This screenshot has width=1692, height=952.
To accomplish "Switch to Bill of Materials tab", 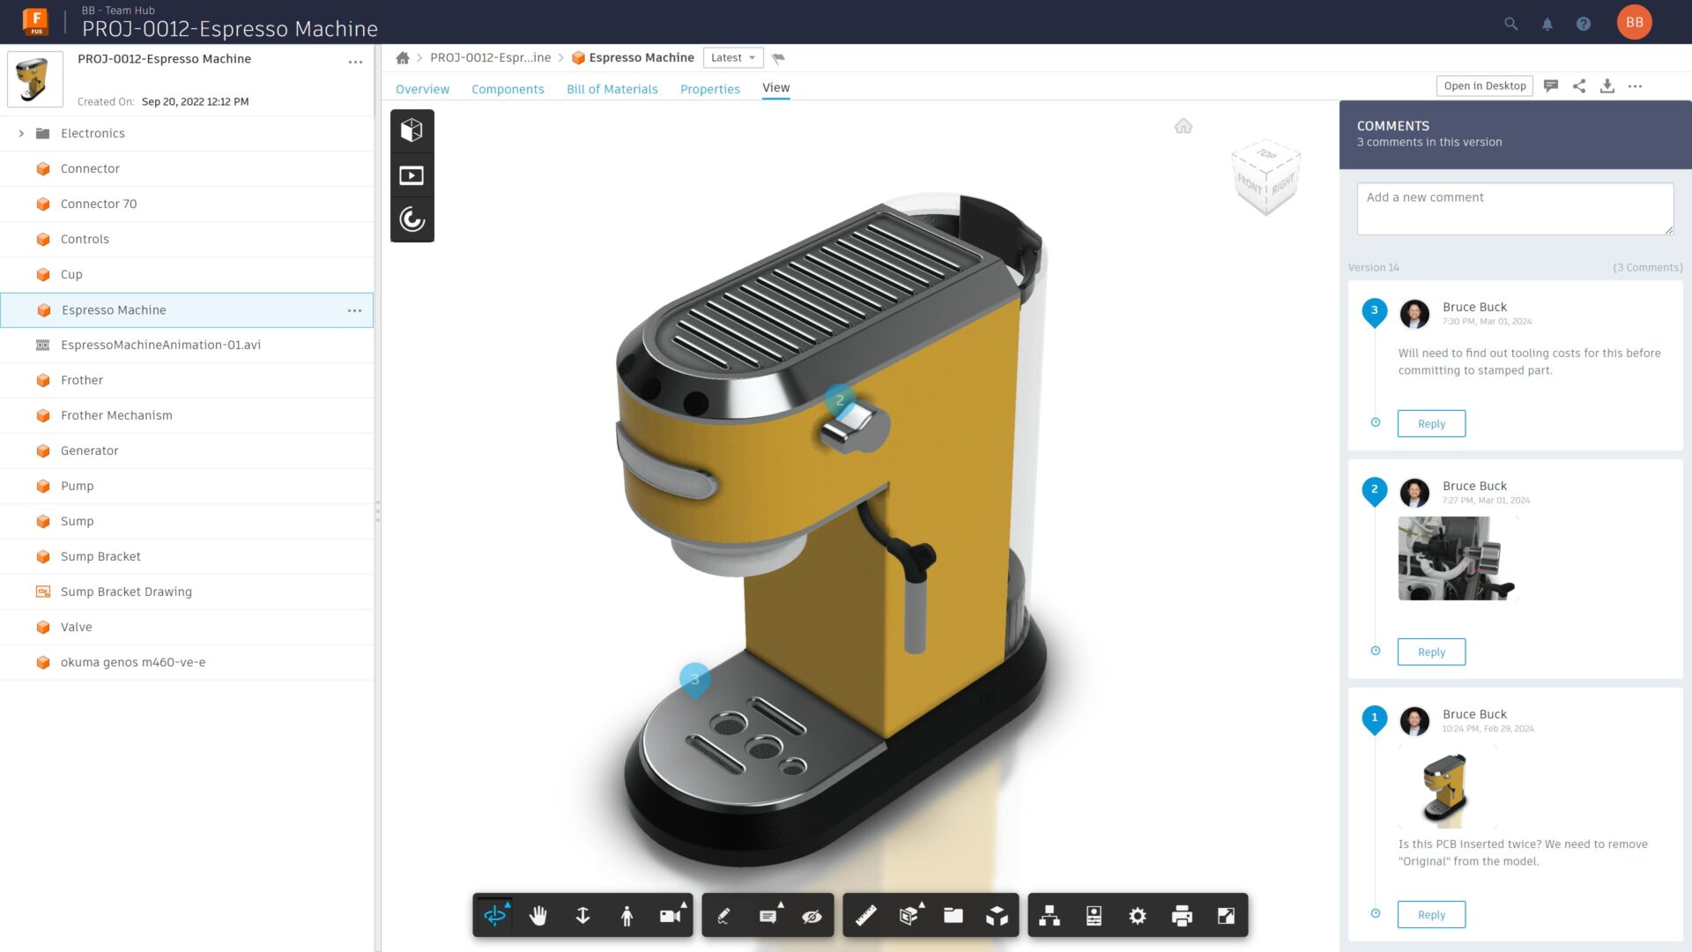I will (x=612, y=89).
